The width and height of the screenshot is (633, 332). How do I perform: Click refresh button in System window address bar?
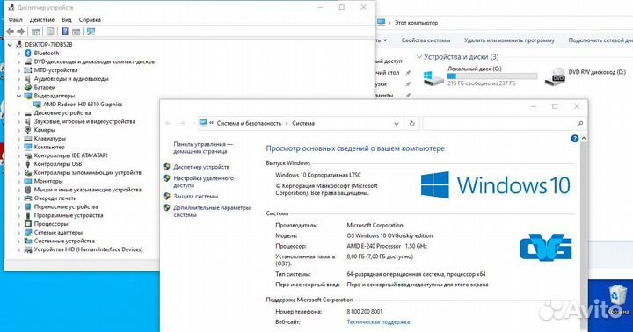(411, 124)
